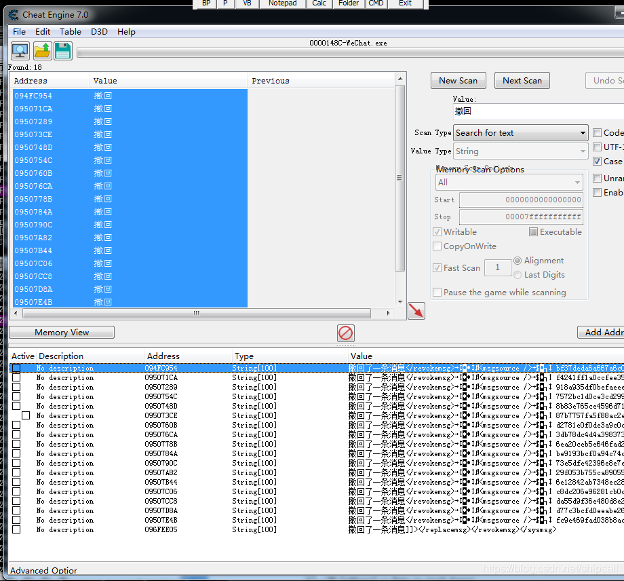The width and height of the screenshot is (624, 581).
Task: Click the VB button in top bar
Action: pyautogui.click(x=247, y=3)
